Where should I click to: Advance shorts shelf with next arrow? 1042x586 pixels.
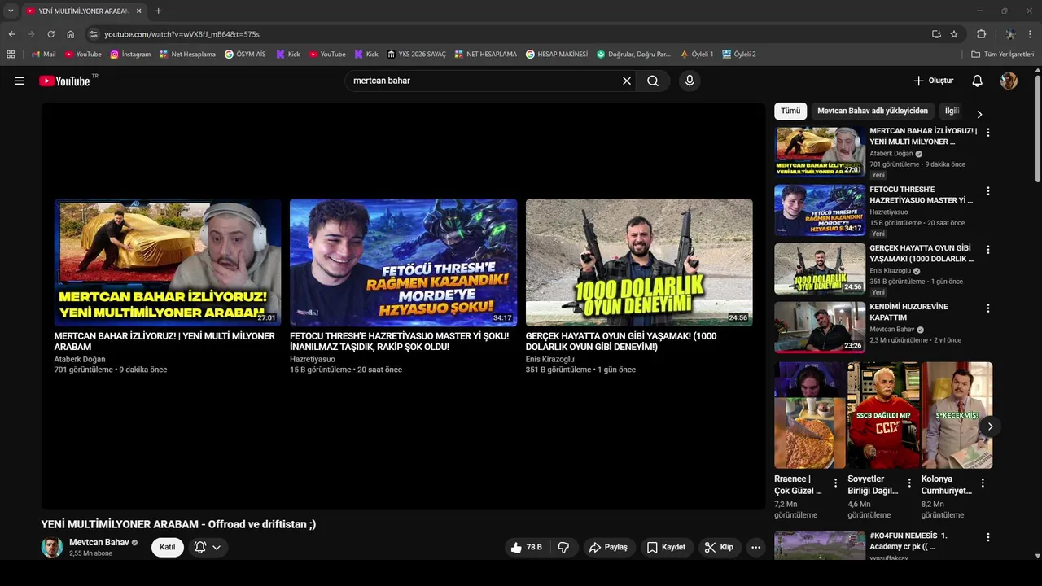(x=990, y=426)
